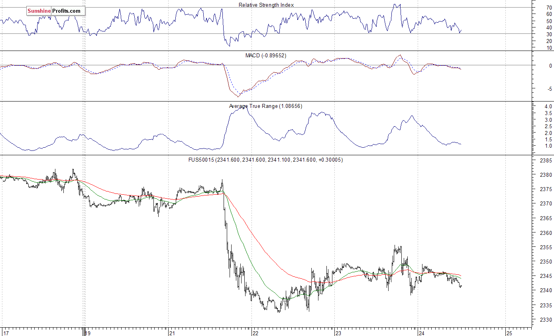554x336 pixels.
Task: Click the 2380 price axis label
Action: click(546, 175)
